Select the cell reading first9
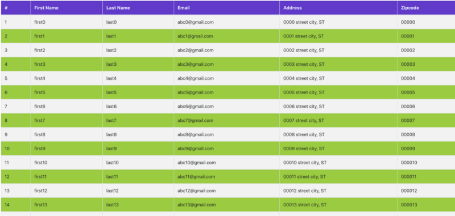Image resolution: width=455 pixels, height=216 pixels. 67,149
